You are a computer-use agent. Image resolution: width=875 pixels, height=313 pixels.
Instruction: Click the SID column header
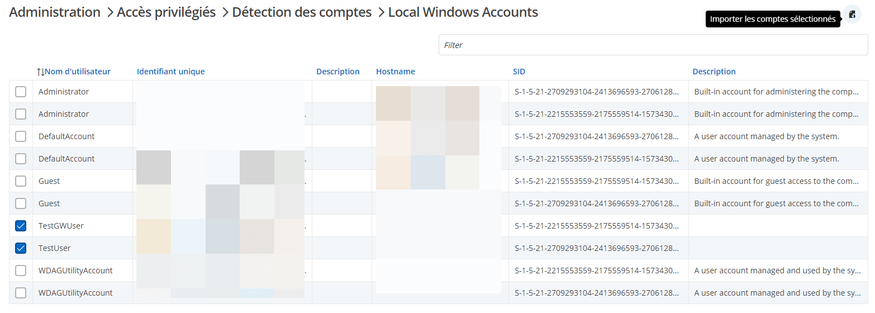pos(519,72)
